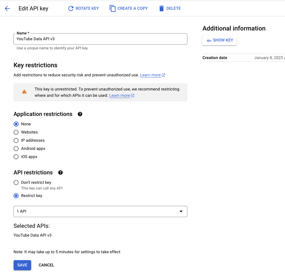This screenshot has height=279, width=285.
Task: Choose Don't restrict key option
Action: [16, 183]
